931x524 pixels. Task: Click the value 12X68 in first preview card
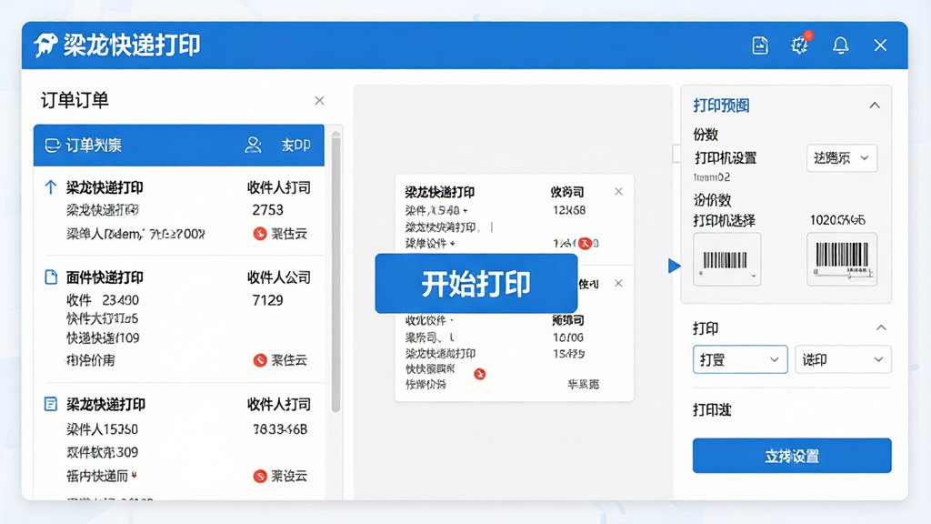[569, 210]
